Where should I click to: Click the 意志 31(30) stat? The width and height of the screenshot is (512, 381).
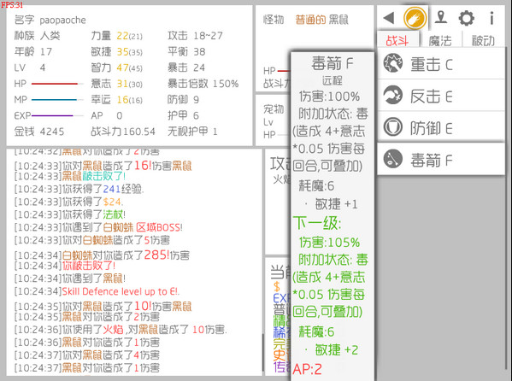coord(116,84)
